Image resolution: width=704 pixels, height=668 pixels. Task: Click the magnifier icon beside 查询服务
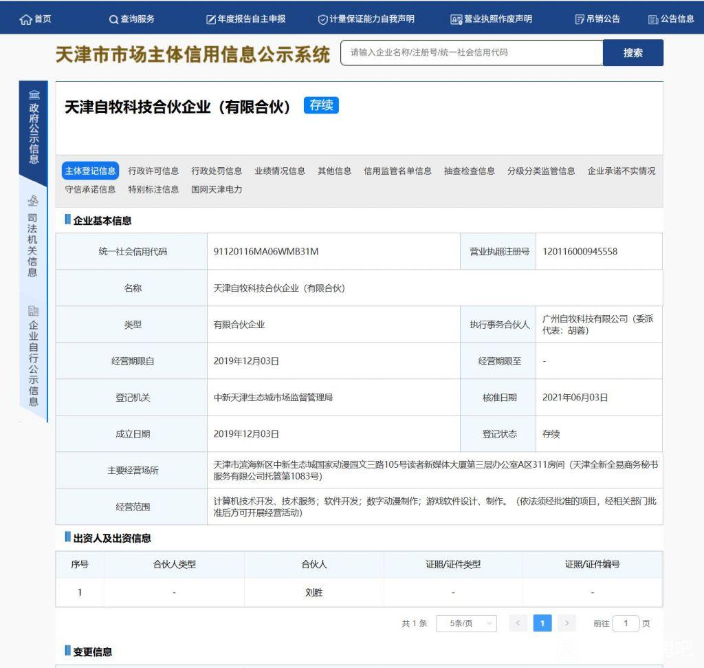click(113, 19)
